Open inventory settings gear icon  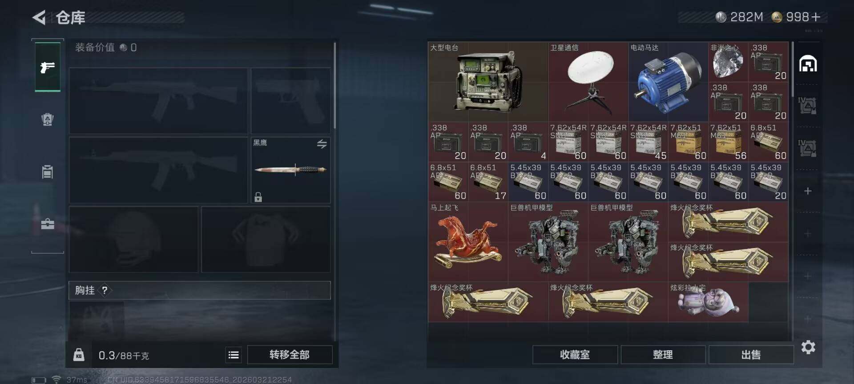click(808, 347)
